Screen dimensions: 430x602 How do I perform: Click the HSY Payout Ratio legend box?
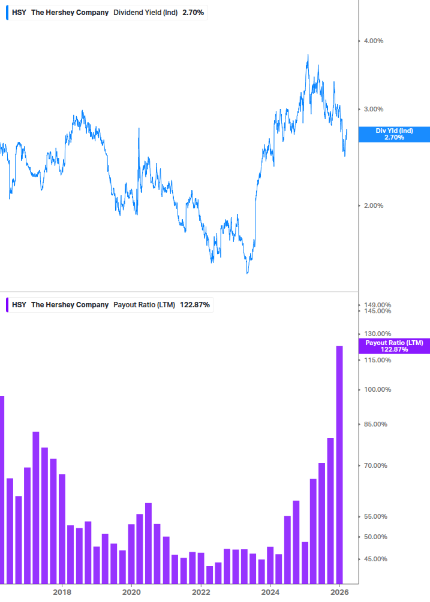[110, 305]
